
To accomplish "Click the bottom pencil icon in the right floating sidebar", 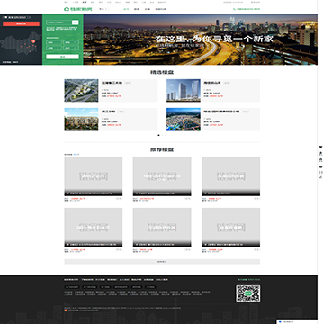I will [x=321, y=177].
